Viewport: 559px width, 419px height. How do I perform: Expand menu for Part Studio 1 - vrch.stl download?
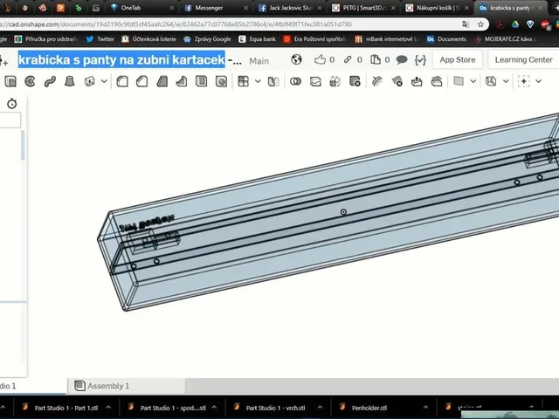coord(321,408)
